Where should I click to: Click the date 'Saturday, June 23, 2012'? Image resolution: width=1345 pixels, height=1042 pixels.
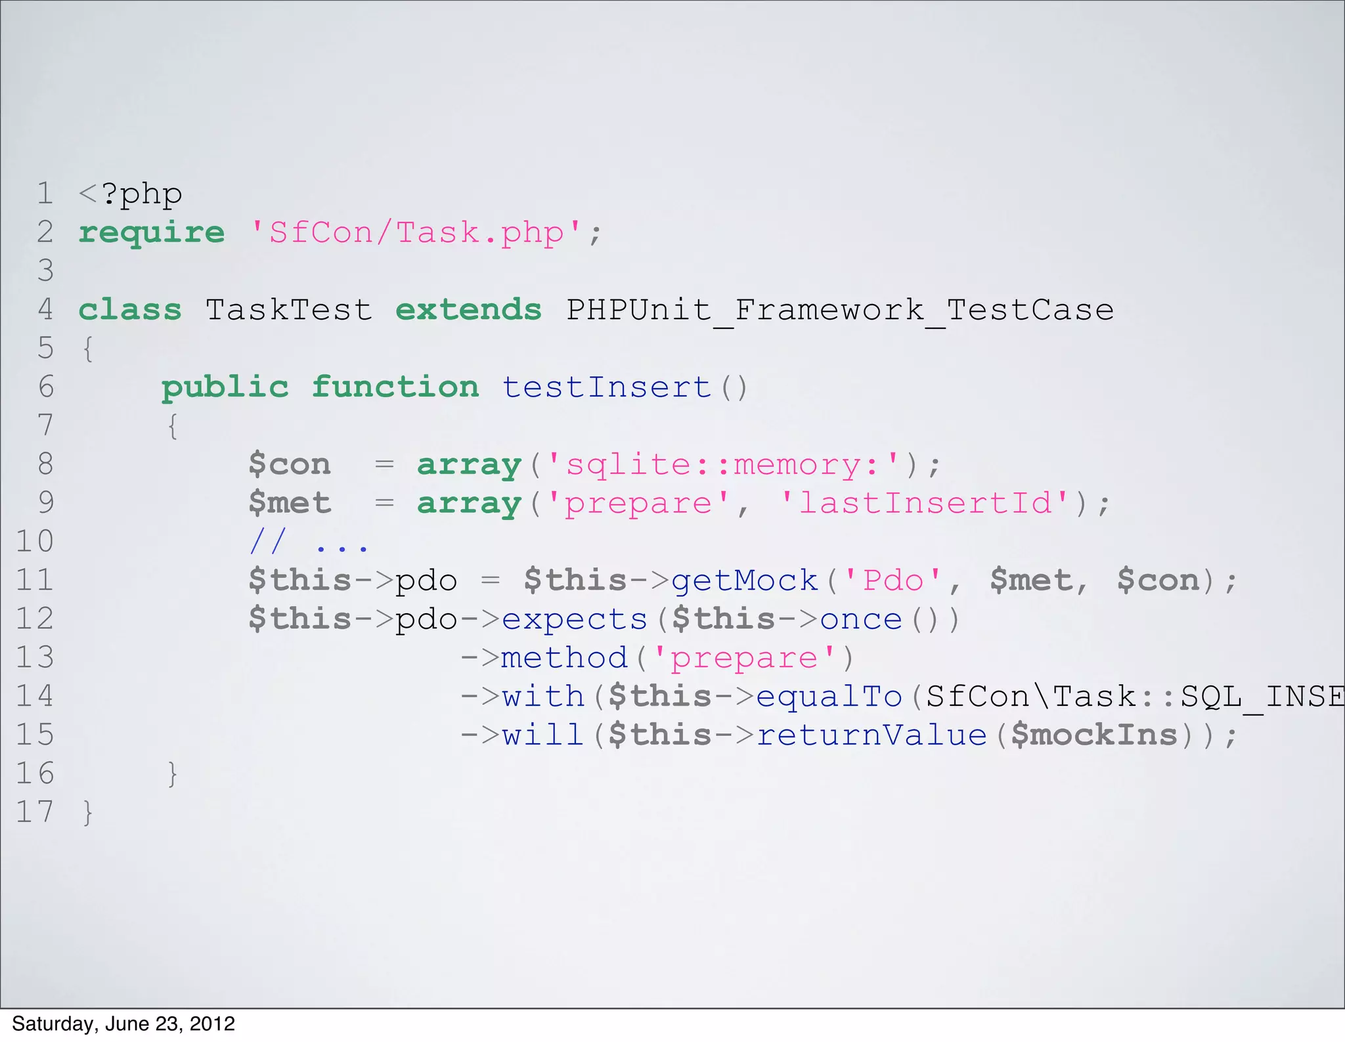pos(123,1024)
